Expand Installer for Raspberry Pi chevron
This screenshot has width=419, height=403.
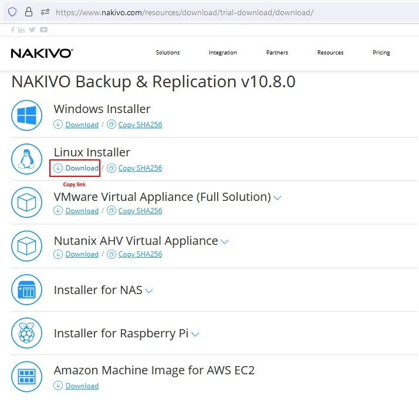(195, 334)
